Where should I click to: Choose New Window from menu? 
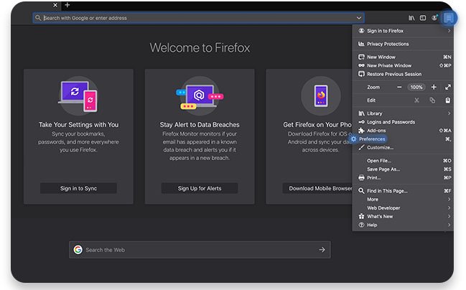tap(403, 57)
